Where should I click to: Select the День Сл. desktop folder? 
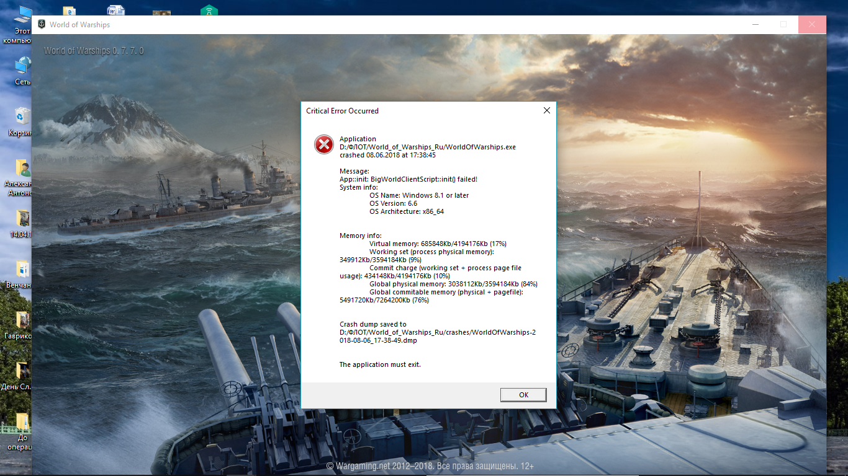17,375
